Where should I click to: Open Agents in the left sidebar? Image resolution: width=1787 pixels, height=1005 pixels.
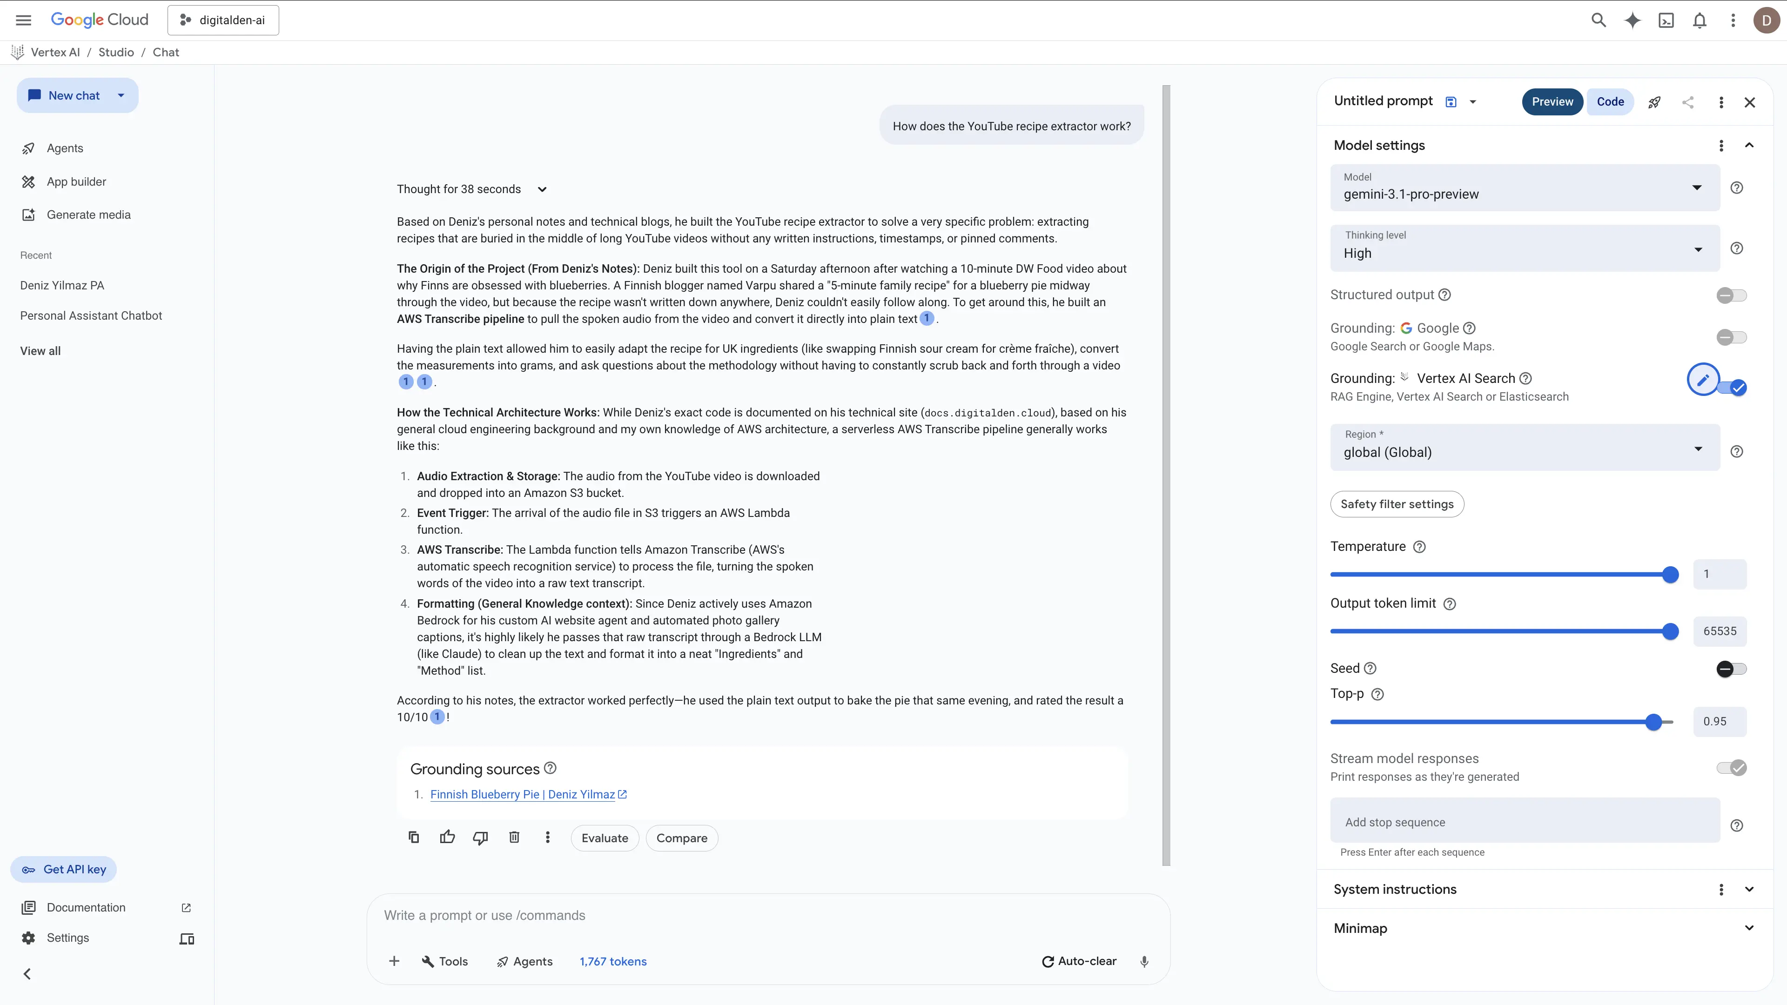(x=65, y=148)
